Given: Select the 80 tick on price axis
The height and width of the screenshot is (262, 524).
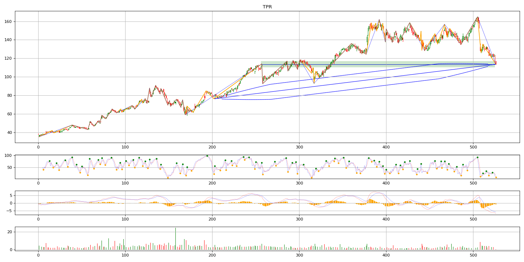Looking at the screenshot, I should pos(9,96).
